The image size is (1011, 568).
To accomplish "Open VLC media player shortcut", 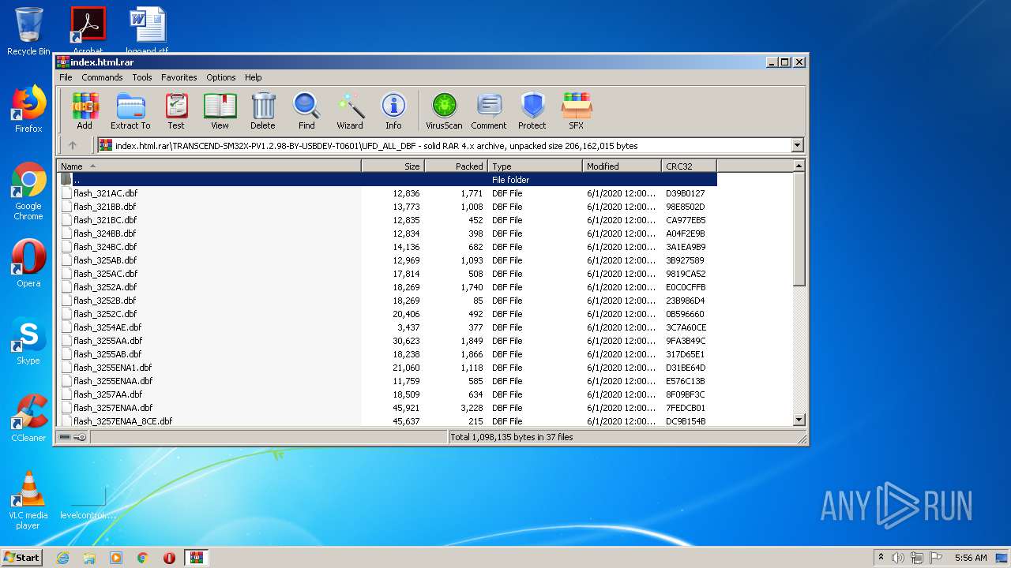I will click(28, 500).
